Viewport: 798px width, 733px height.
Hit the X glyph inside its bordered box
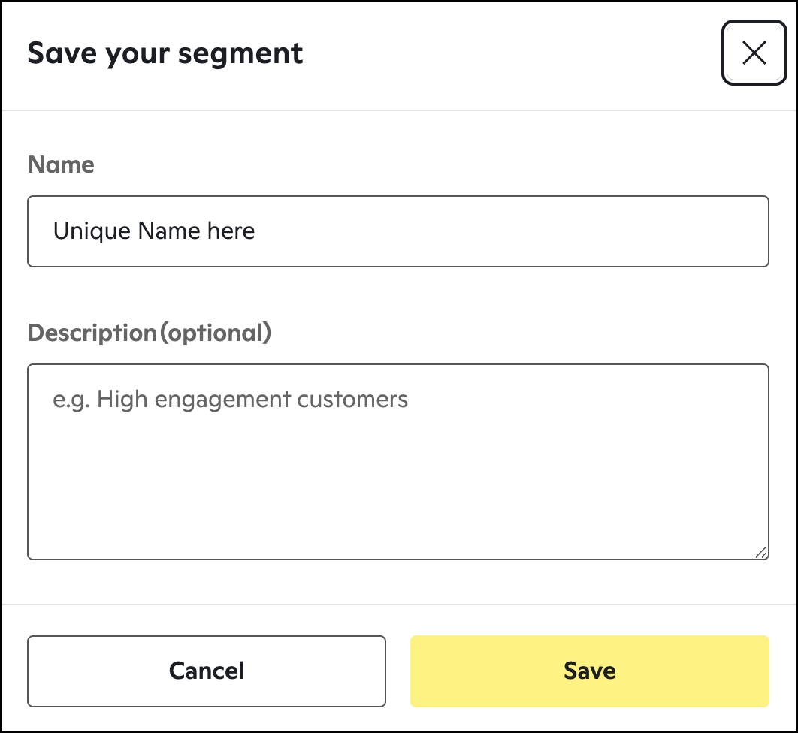coord(754,52)
